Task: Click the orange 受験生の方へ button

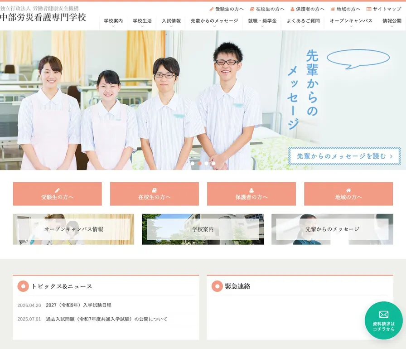Action: pos(57,194)
